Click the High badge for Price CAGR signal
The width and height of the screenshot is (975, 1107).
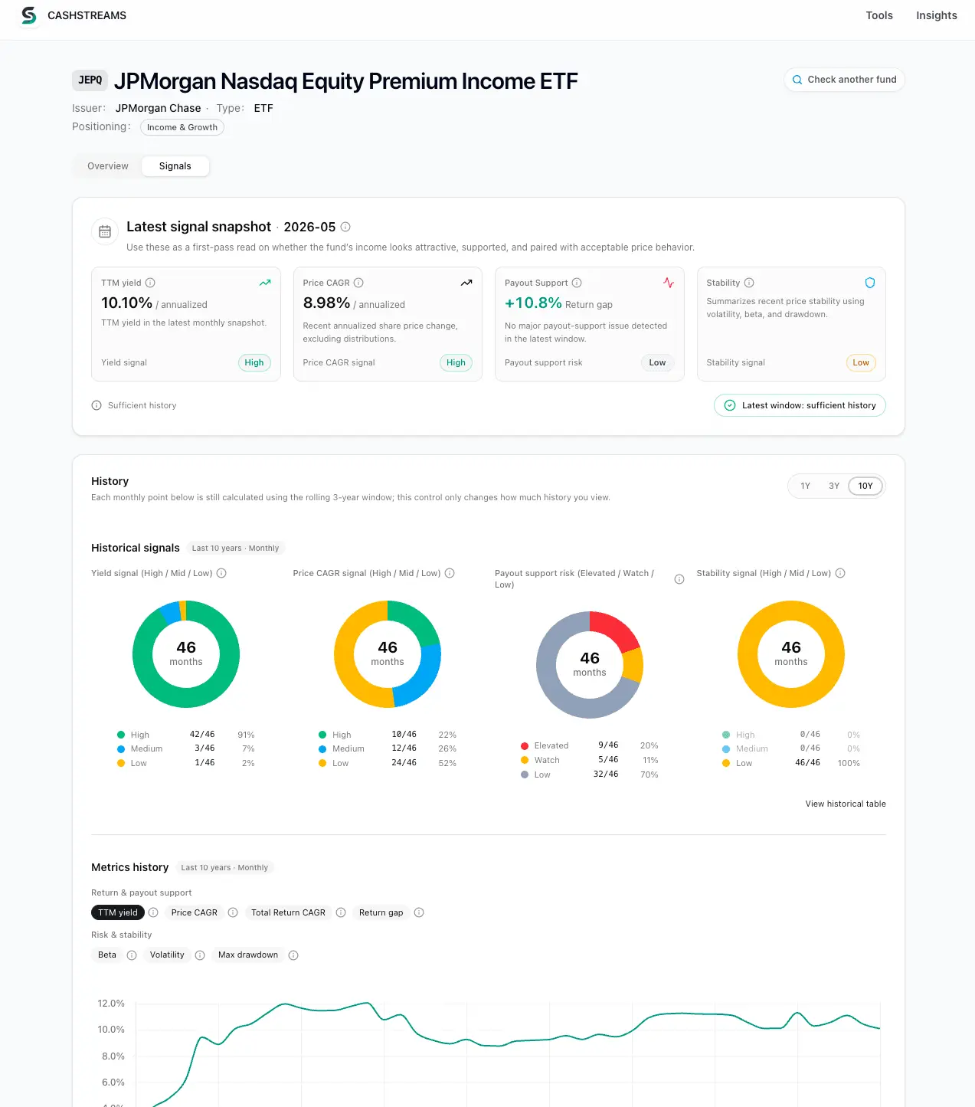[x=456, y=363]
